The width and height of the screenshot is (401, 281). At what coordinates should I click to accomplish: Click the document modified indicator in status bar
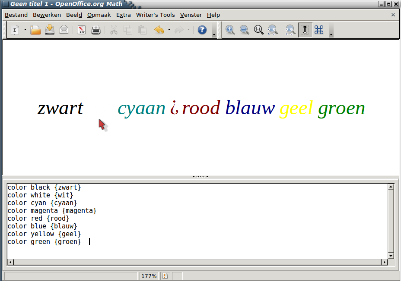click(165, 276)
